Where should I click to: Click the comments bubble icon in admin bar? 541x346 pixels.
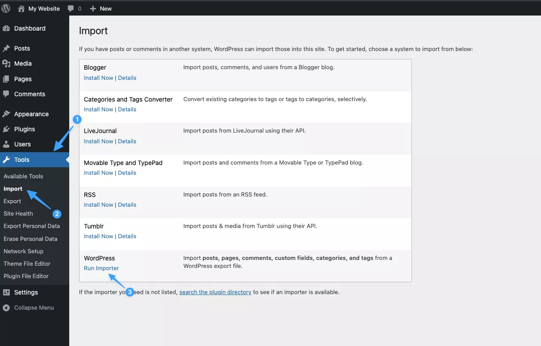(71, 8)
